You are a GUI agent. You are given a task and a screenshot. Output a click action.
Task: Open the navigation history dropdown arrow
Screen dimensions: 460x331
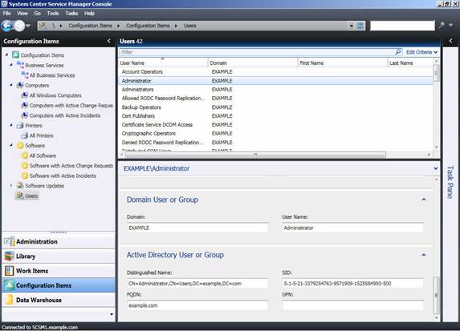[28, 26]
